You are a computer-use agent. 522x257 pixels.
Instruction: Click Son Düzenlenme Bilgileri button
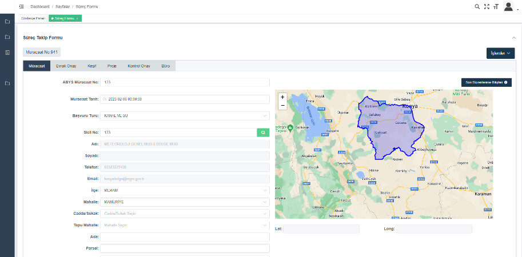tap(486, 82)
